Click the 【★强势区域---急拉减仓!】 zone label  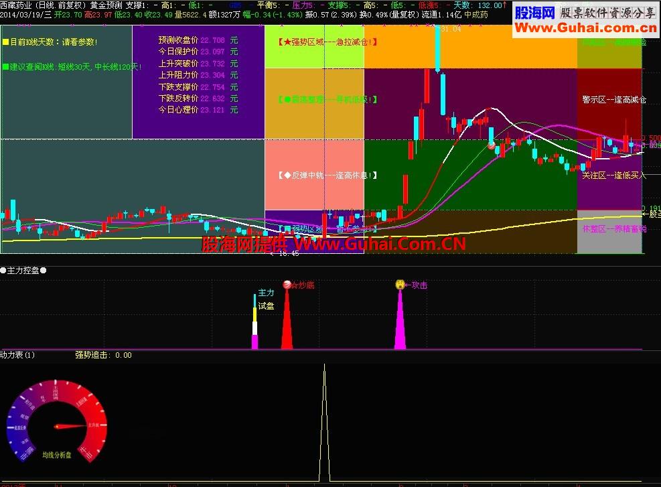327,42
